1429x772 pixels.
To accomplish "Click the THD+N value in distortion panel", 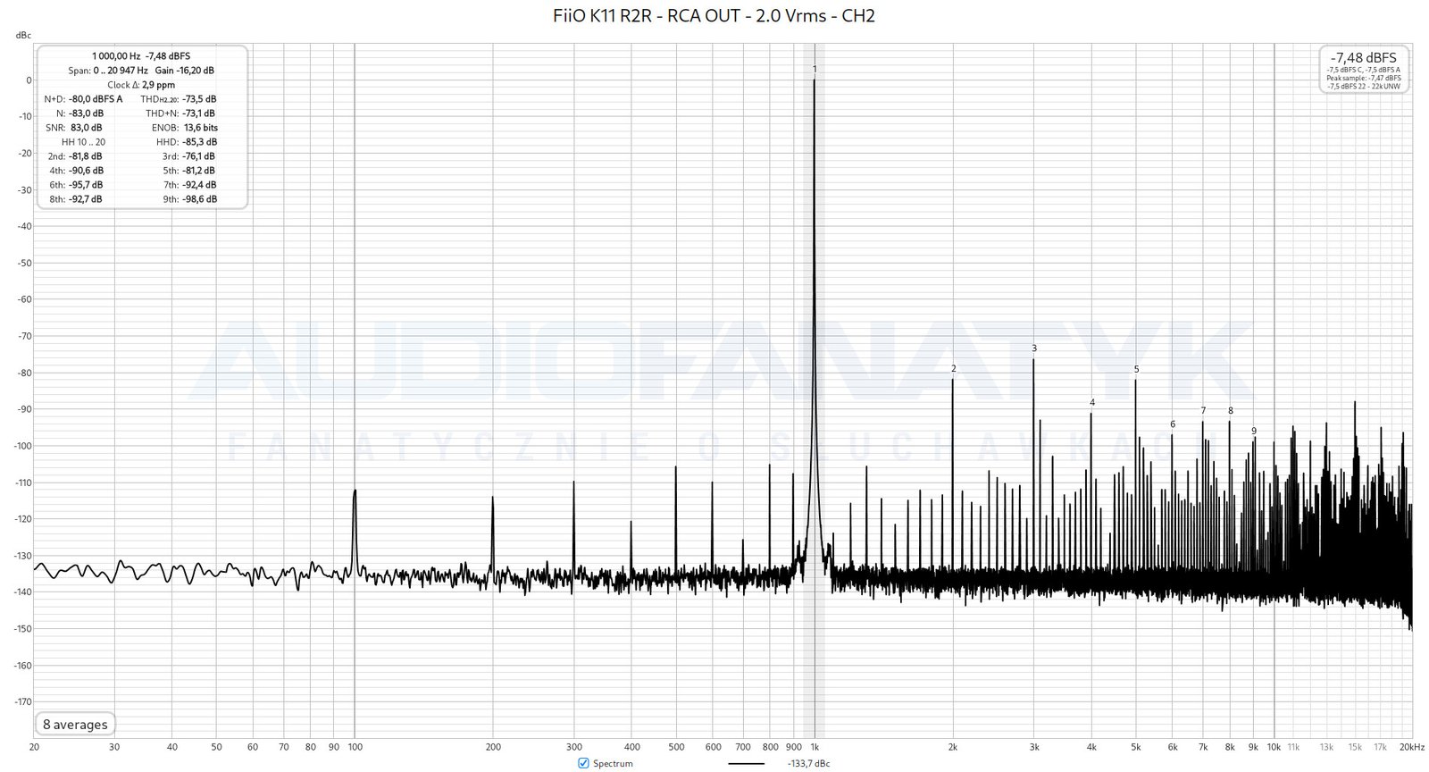I will [198, 113].
